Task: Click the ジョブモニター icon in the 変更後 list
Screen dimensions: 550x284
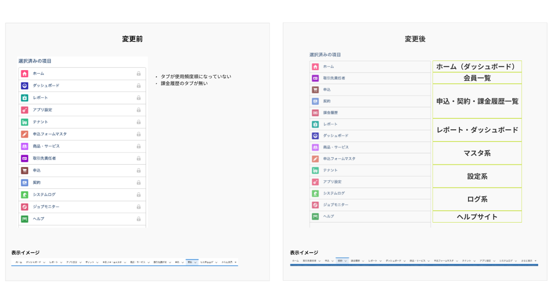Action: [315, 205]
